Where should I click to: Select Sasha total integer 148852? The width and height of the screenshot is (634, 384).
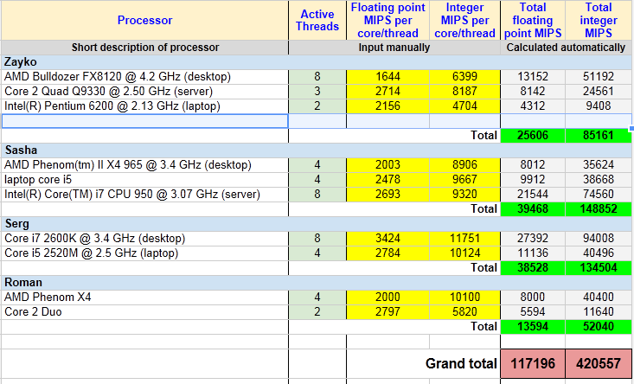[x=599, y=209]
